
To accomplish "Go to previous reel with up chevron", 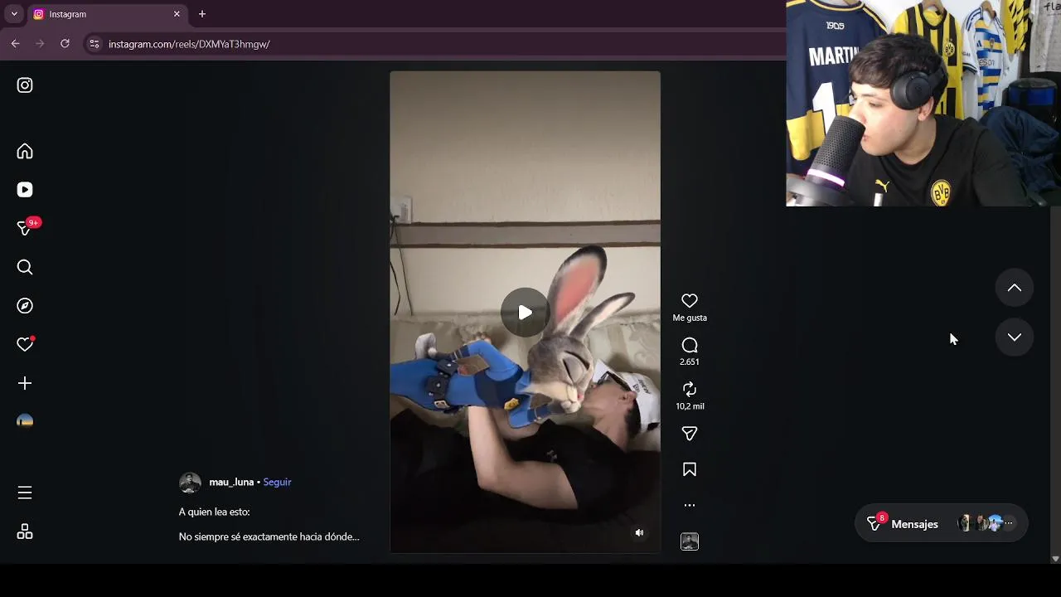I will [1015, 288].
